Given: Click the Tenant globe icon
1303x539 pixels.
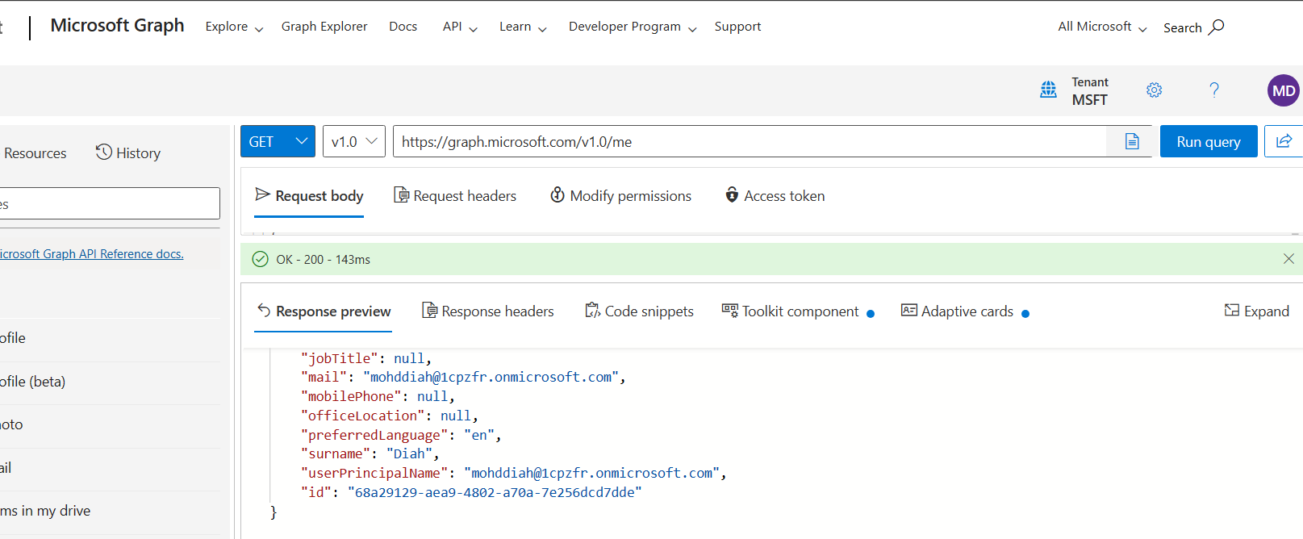Looking at the screenshot, I should point(1048,90).
